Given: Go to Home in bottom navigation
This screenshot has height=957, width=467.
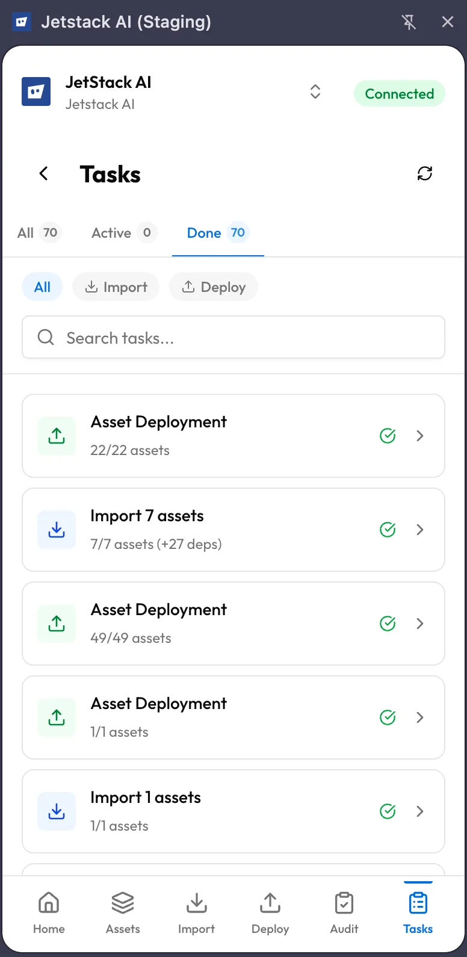Looking at the screenshot, I should (x=49, y=913).
